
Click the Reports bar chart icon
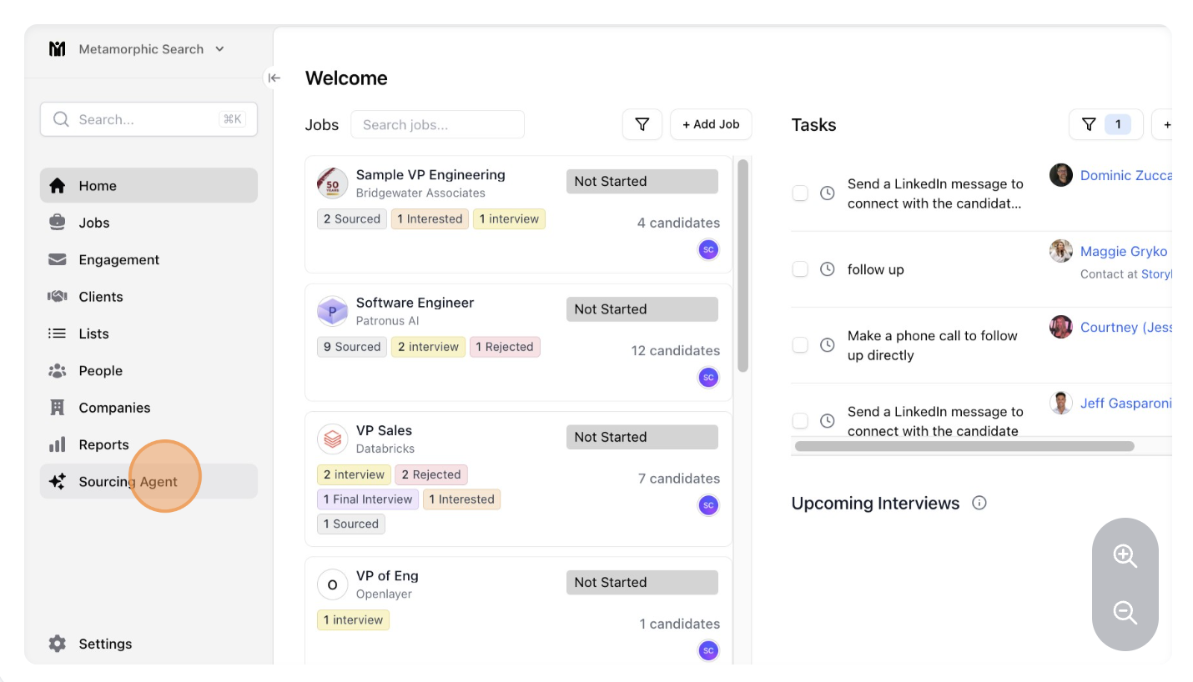tap(57, 444)
